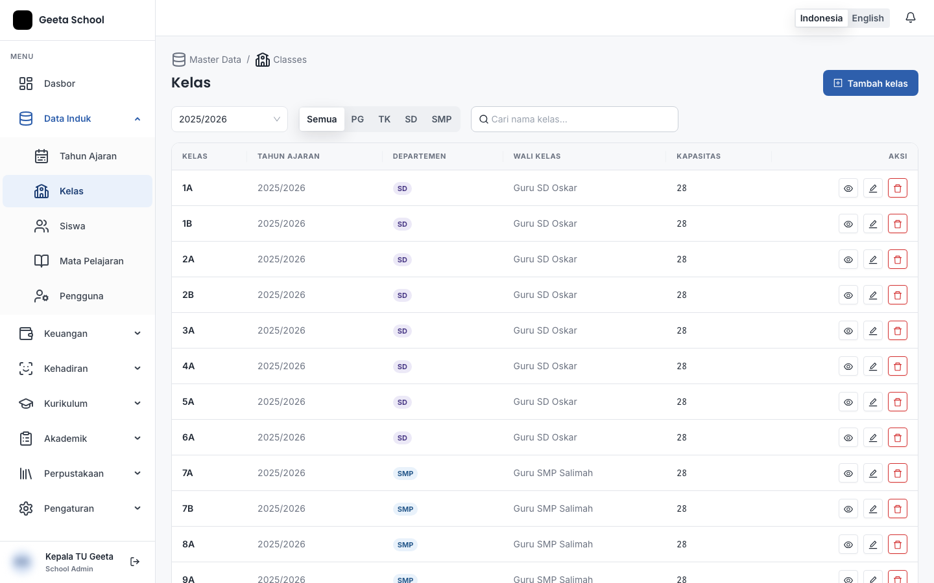Image resolution: width=934 pixels, height=583 pixels.
Task: Click the edit pencil icon for class 1A
Action: (x=873, y=188)
